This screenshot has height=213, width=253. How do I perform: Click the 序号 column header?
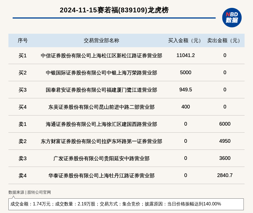22,40
